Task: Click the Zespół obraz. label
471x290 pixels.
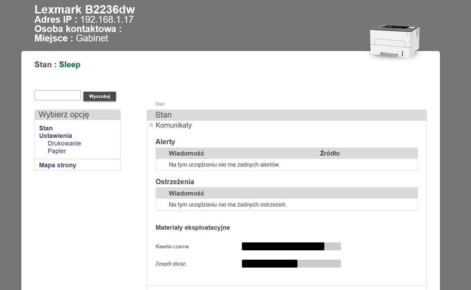Action: (x=171, y=264)
